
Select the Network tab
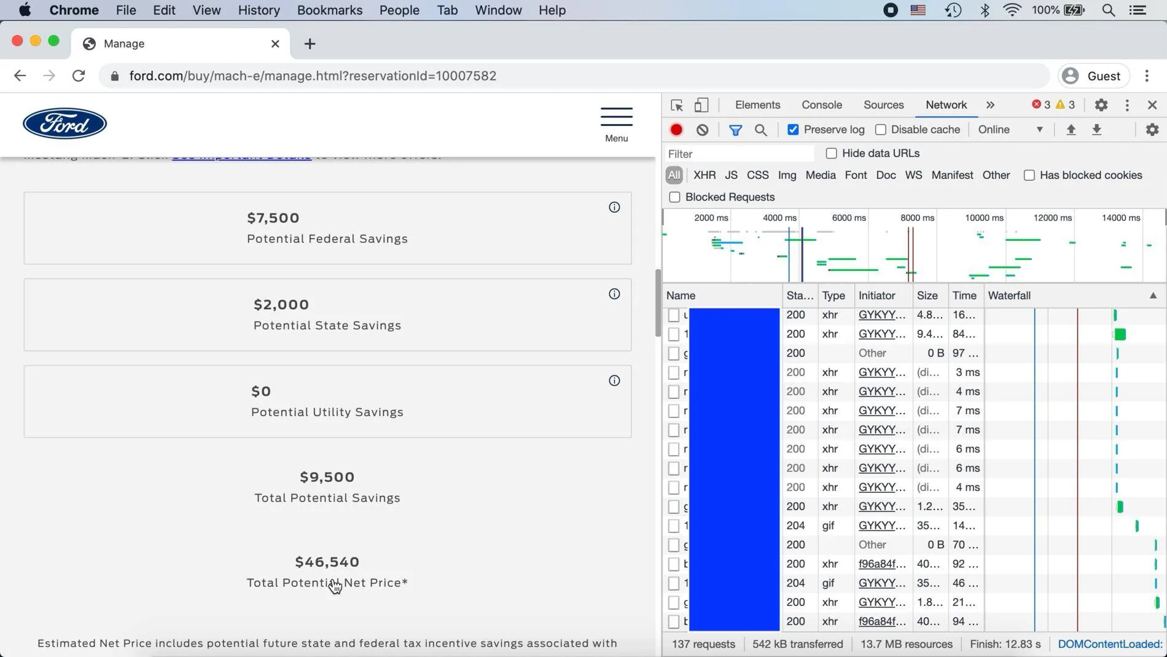point(946,105)
